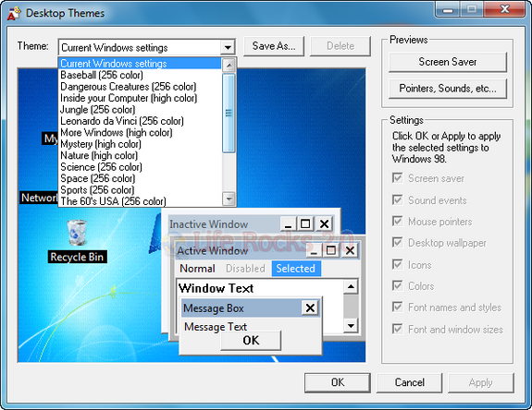Click the Desktop Themes title bar icon
The image size is (532, 410).
(14, 13)
